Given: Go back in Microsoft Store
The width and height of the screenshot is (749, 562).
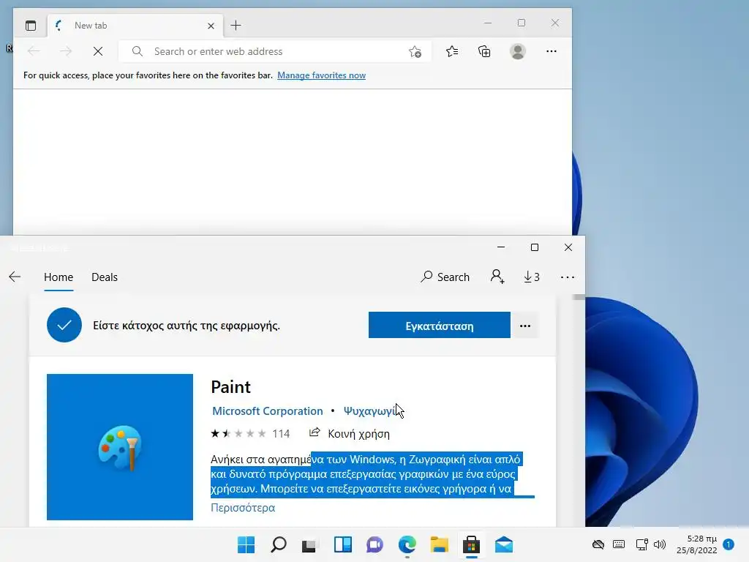Looking at the screenshot, I should tap(15, 277).
